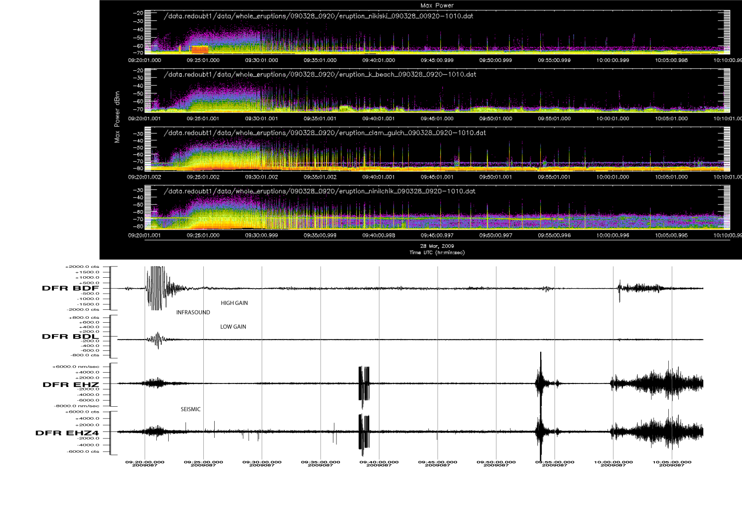Select the eruption_ninilchik_090328 file path label

pos(320,191)
